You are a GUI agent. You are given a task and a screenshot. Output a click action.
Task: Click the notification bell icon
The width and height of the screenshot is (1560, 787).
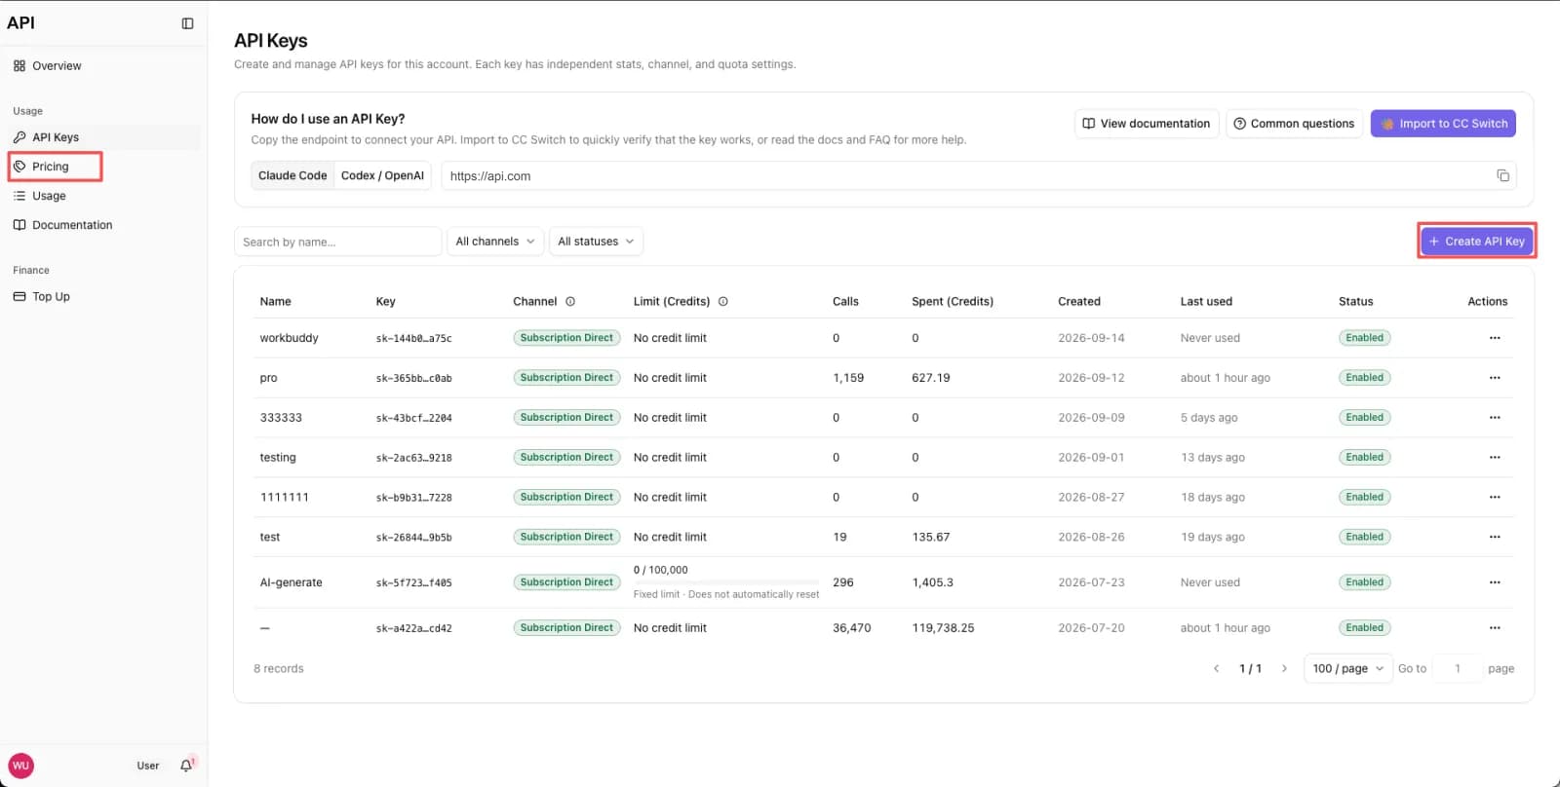click(186, 766)
